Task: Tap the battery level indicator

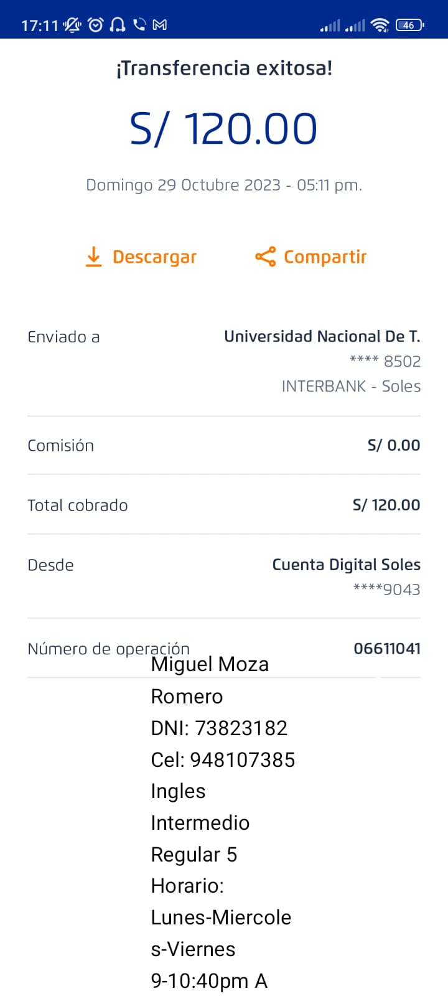Action: coord(409,25)
